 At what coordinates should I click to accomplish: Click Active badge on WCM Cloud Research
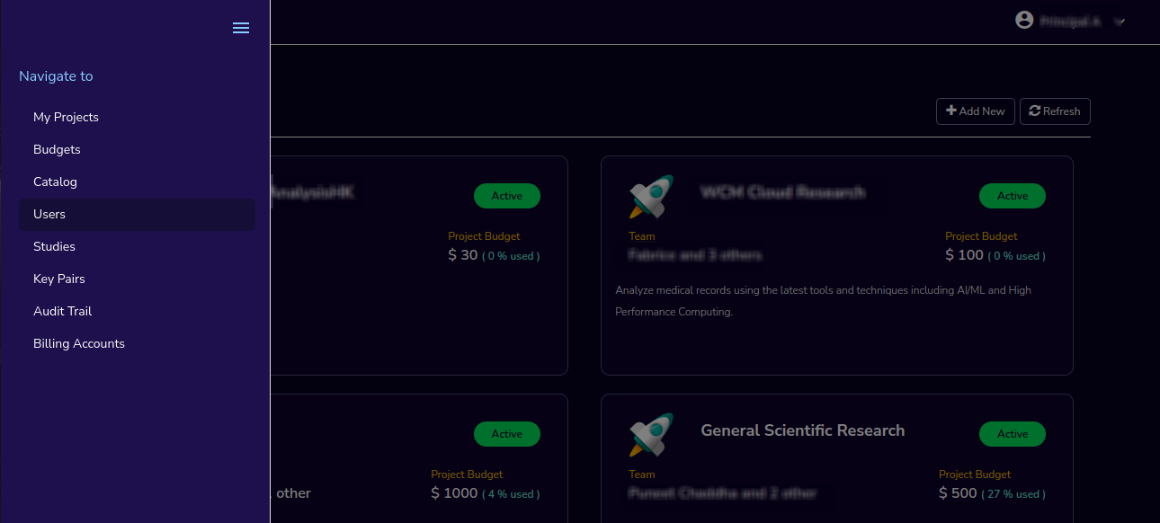pyautogui.click(x=1013, y=196)
